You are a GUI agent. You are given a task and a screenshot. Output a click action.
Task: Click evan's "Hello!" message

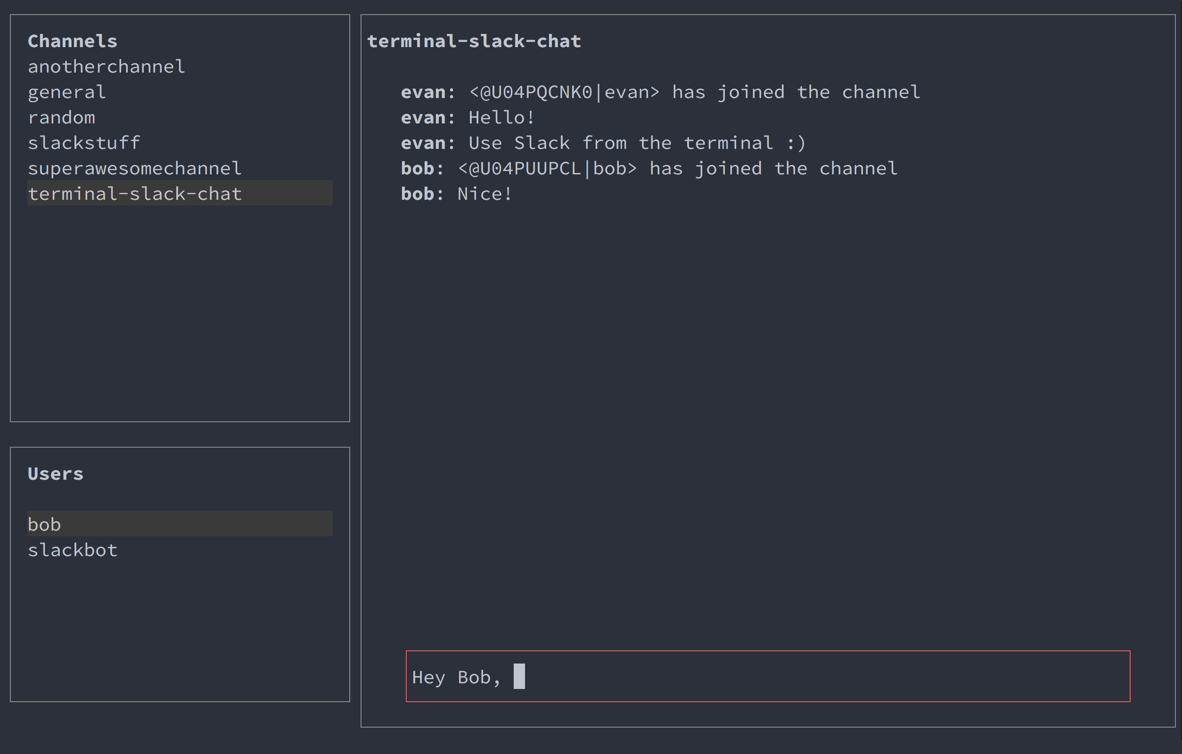pyautogui.click(x=501, y=118)
